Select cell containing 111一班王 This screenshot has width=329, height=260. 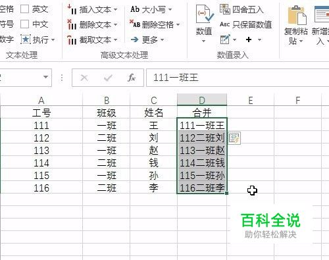(x=202, y=125)
